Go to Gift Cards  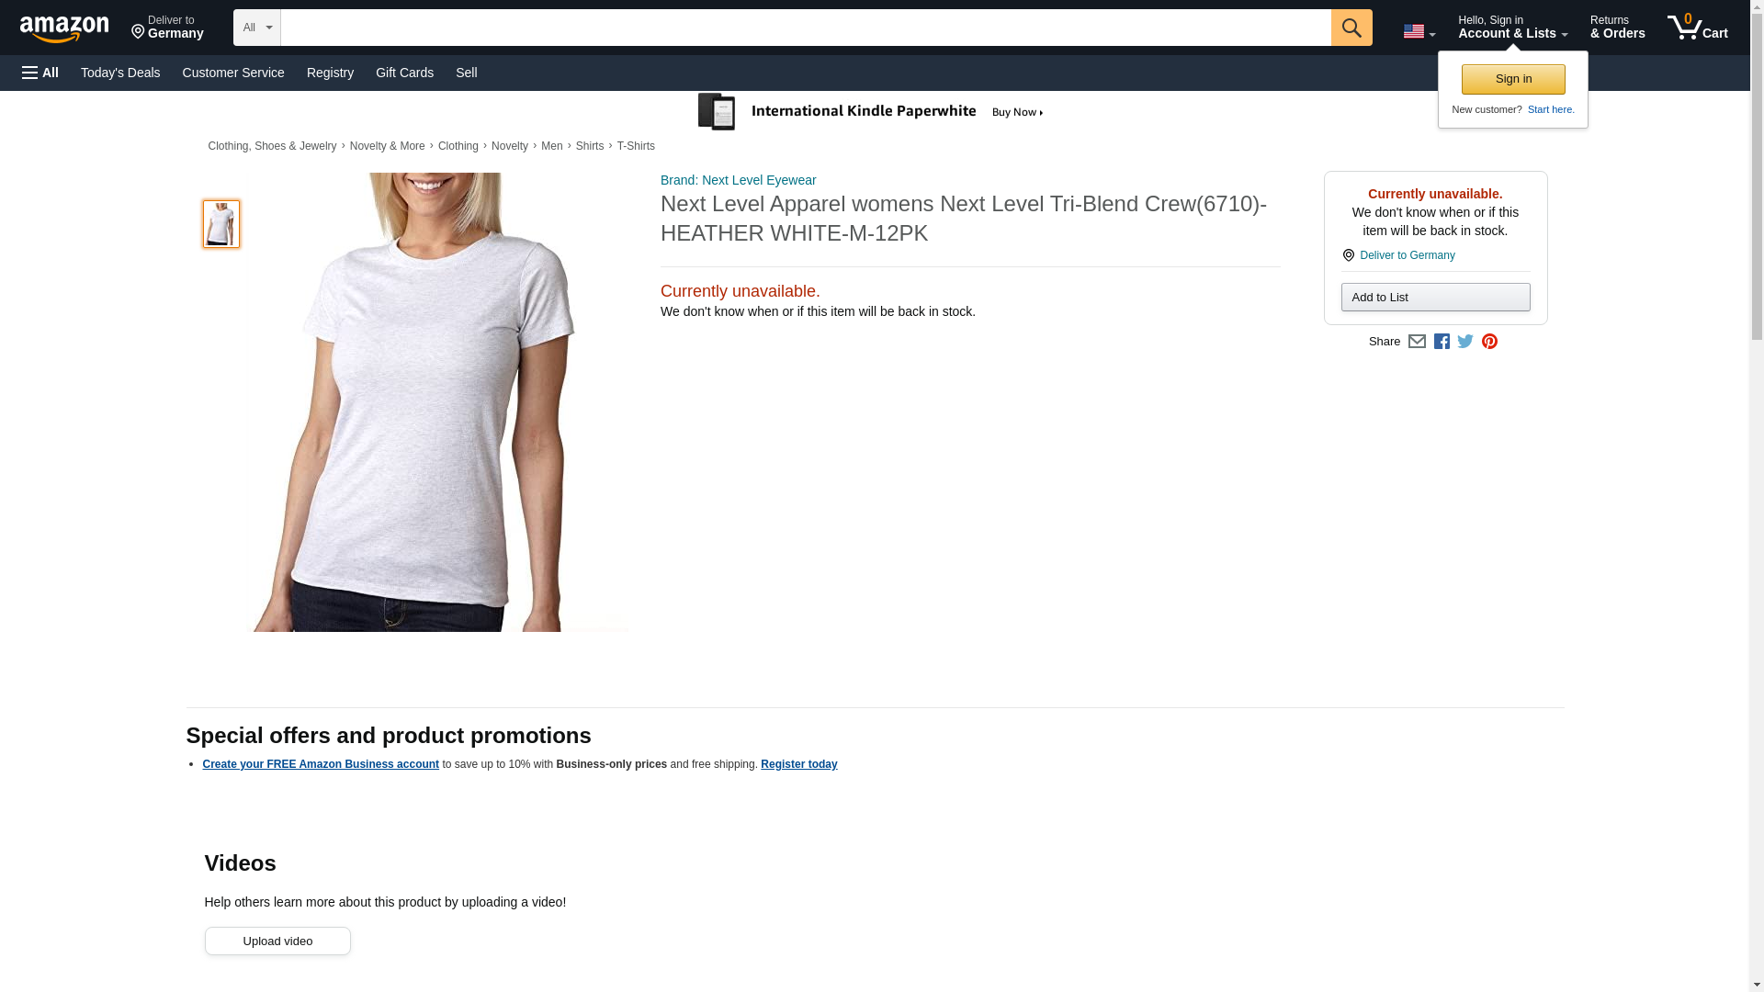coord(404,73)
